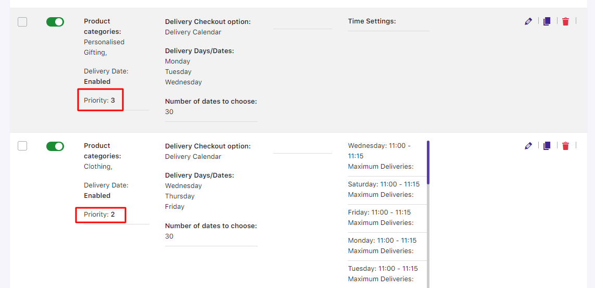Edit the Clothing rule with pencil icon
Image resolution: width=595 pixels, height=288 pixels.
tap(528, 146)
